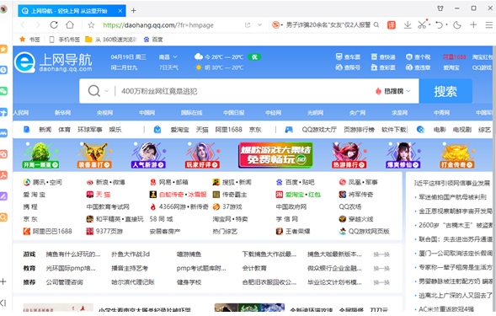The width and height of the screenshot is (496, 316).
Task: Click the 查限号 icon link
Action: 348,67
